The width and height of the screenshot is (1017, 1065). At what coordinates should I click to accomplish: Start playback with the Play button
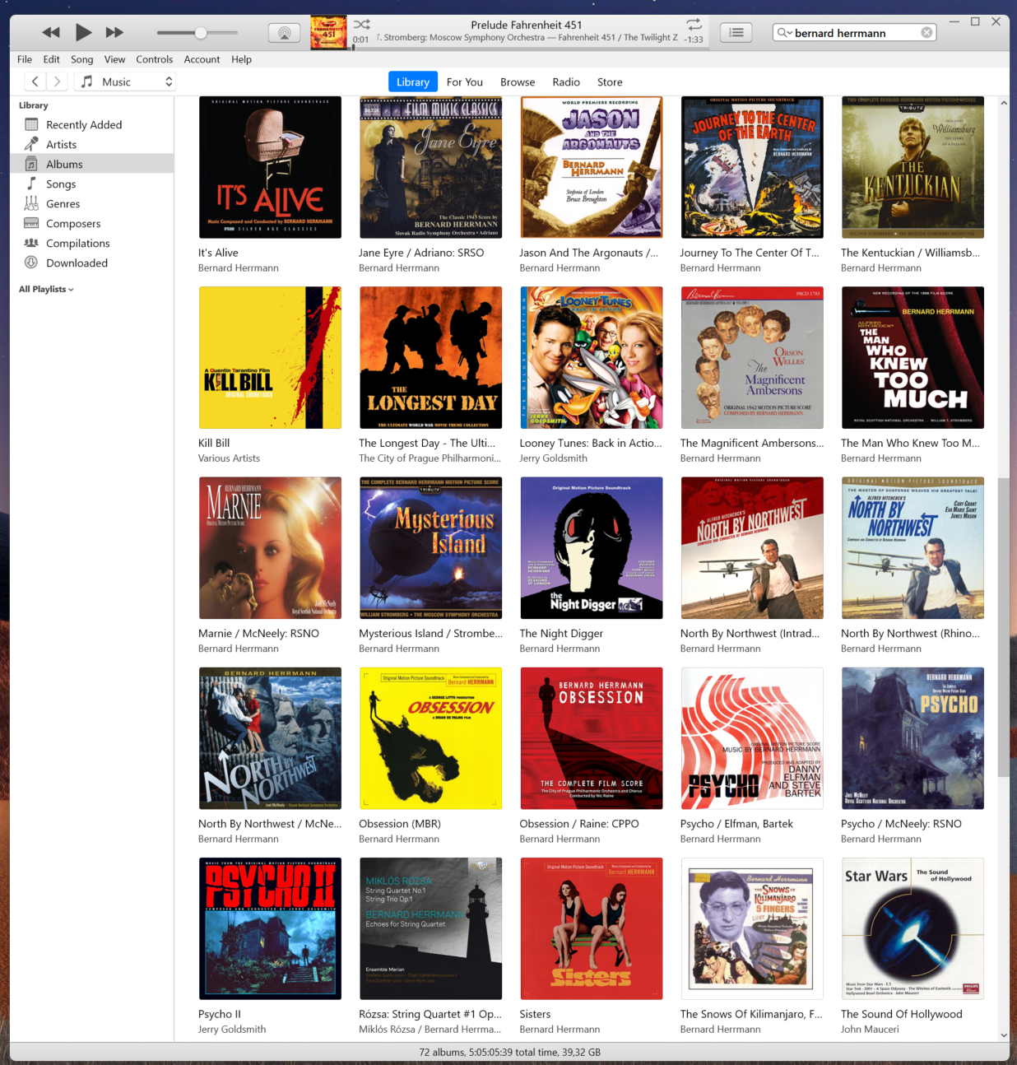(83, 32)
